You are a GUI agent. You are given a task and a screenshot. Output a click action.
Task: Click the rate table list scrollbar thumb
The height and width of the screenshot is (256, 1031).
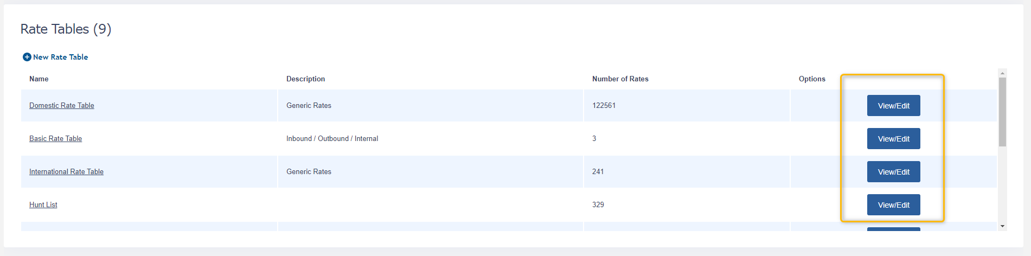pos(1002,112)
